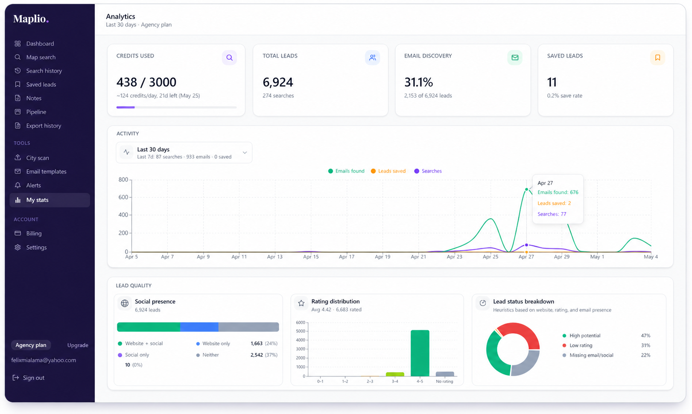Click the Email Discovery envelope icon badge
Screen dimensions: 692x414
pyautogui.click(x=515, y=58)
